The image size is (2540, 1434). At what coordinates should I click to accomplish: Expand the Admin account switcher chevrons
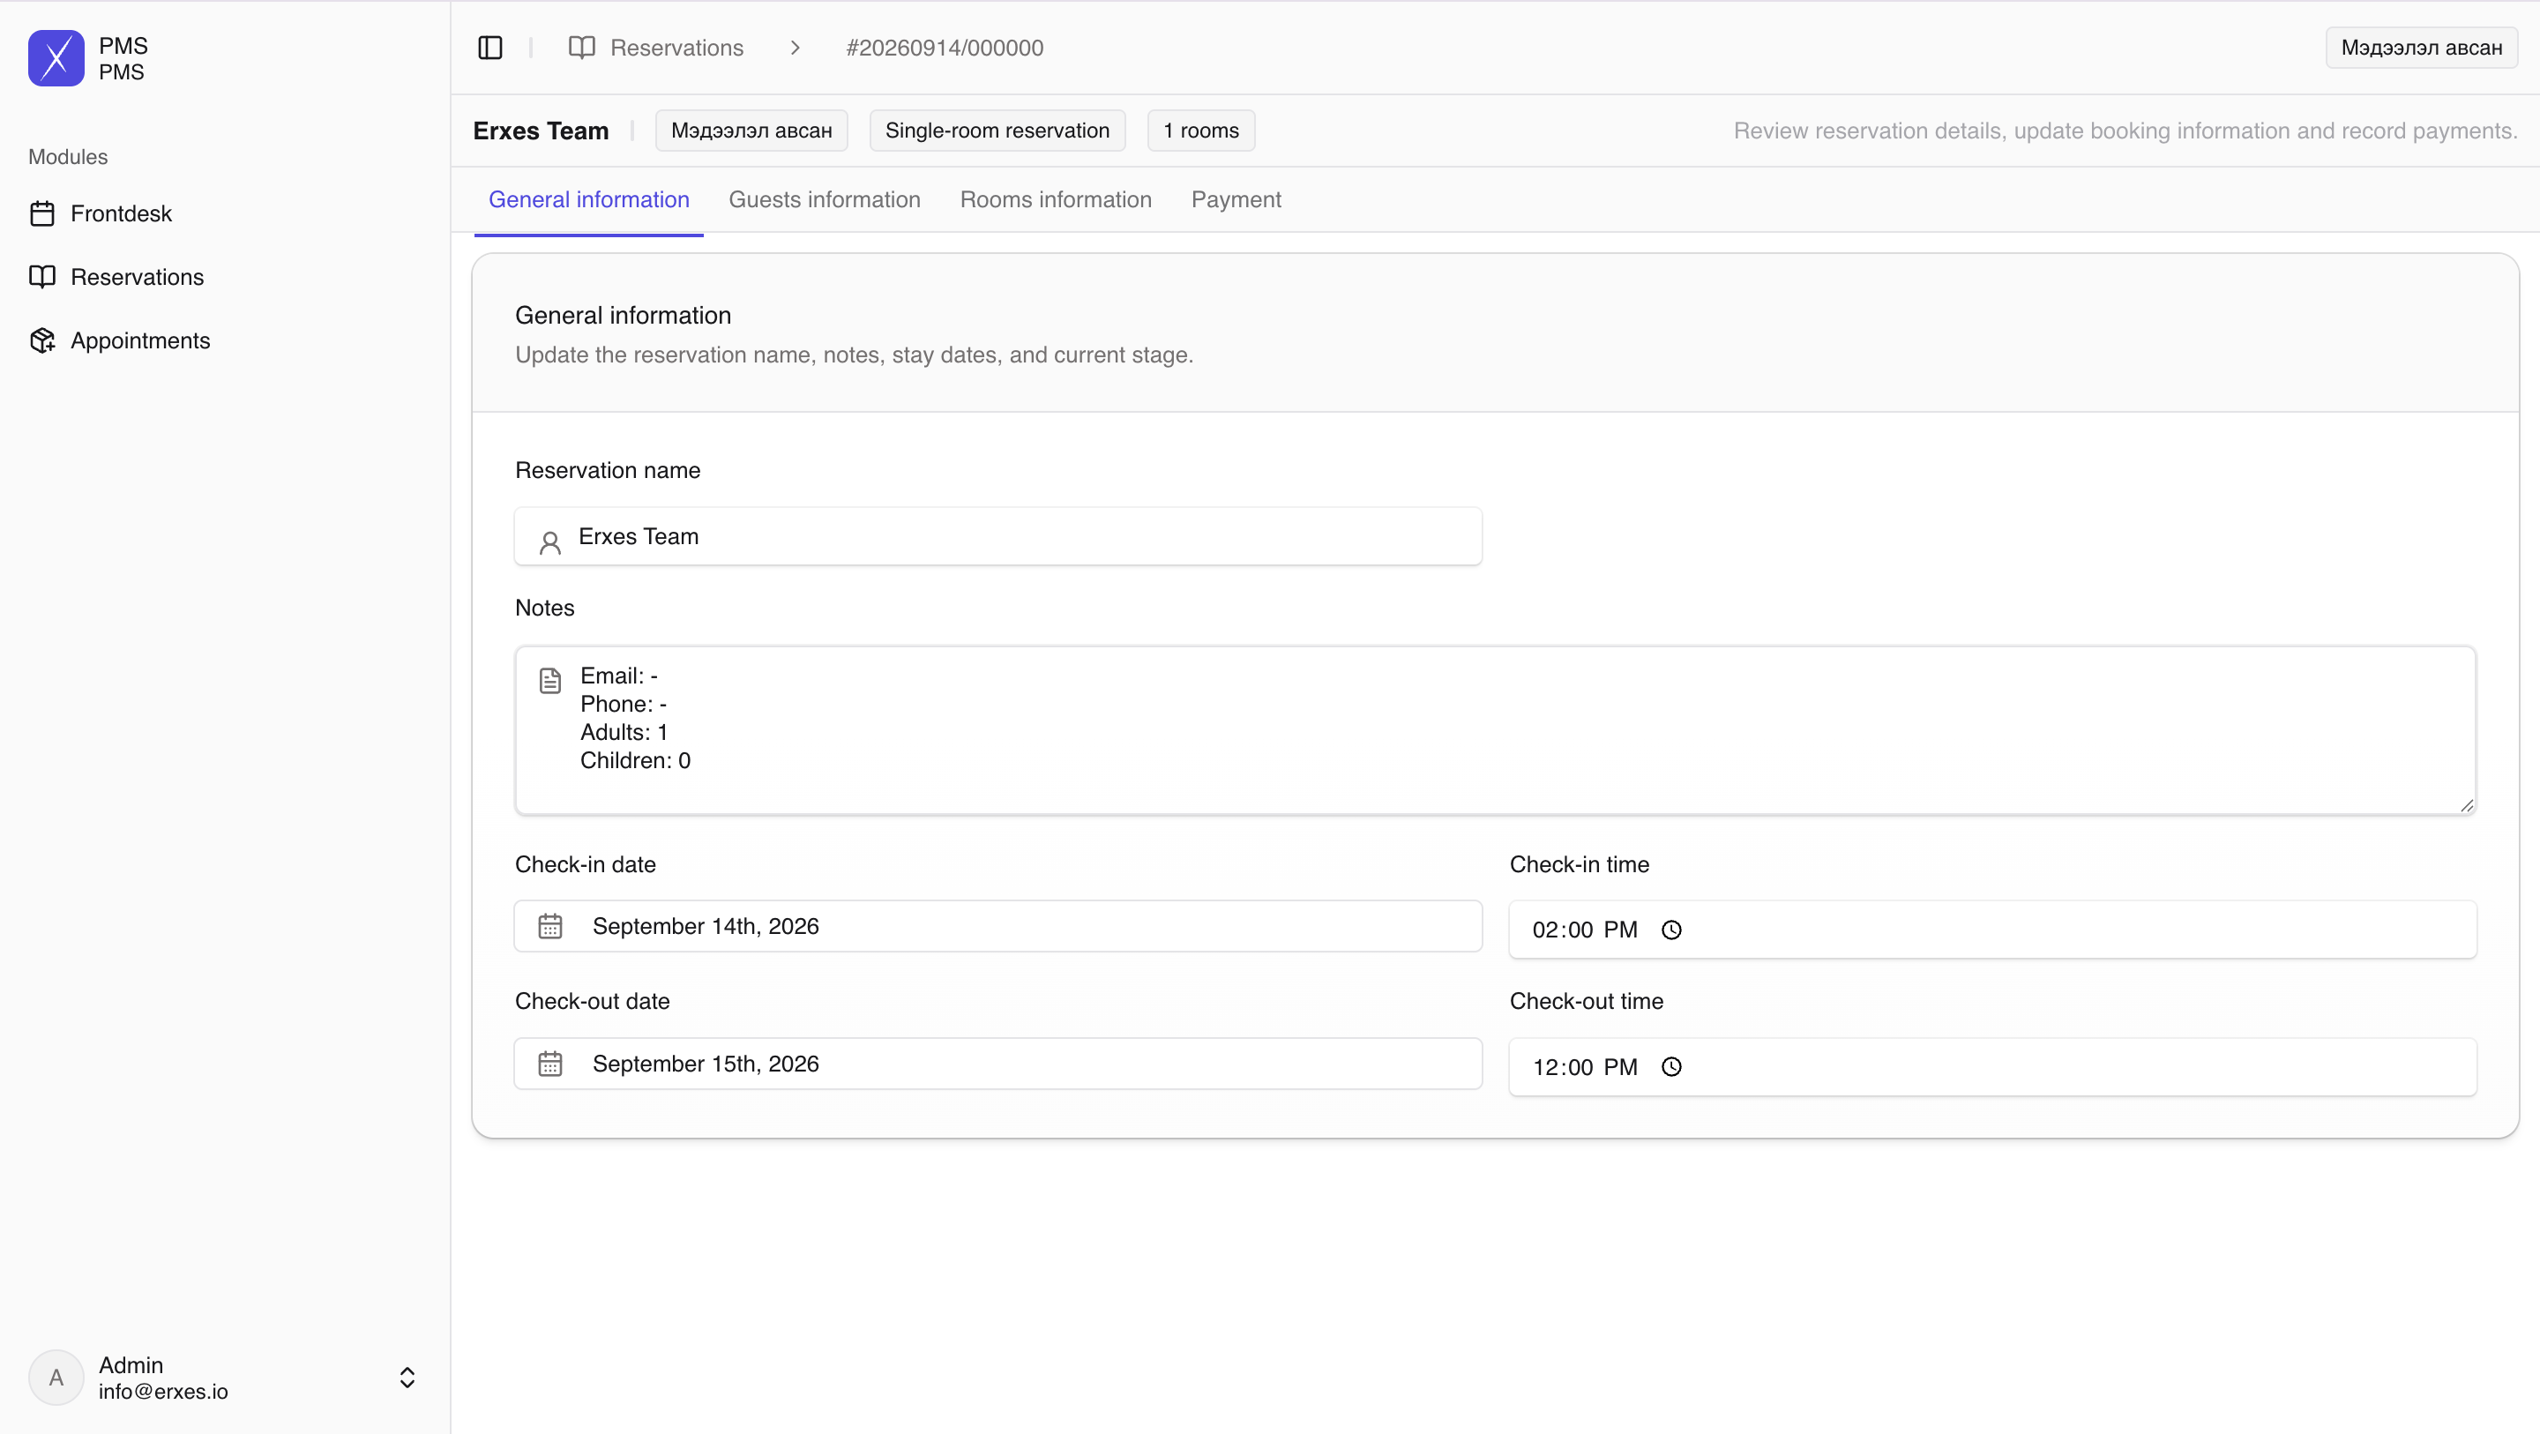point(407,1378)
